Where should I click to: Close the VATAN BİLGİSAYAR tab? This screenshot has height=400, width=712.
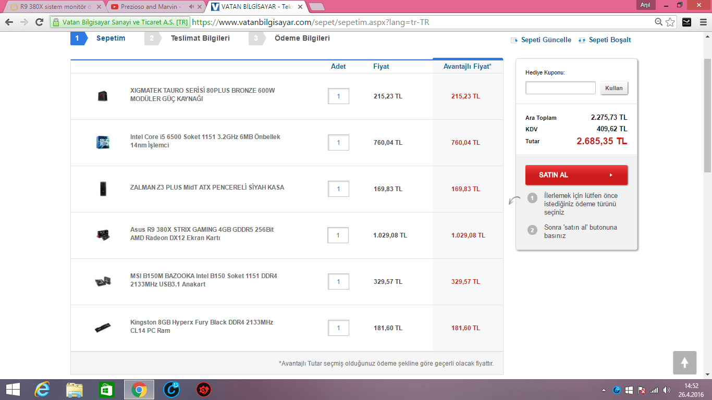300,7
